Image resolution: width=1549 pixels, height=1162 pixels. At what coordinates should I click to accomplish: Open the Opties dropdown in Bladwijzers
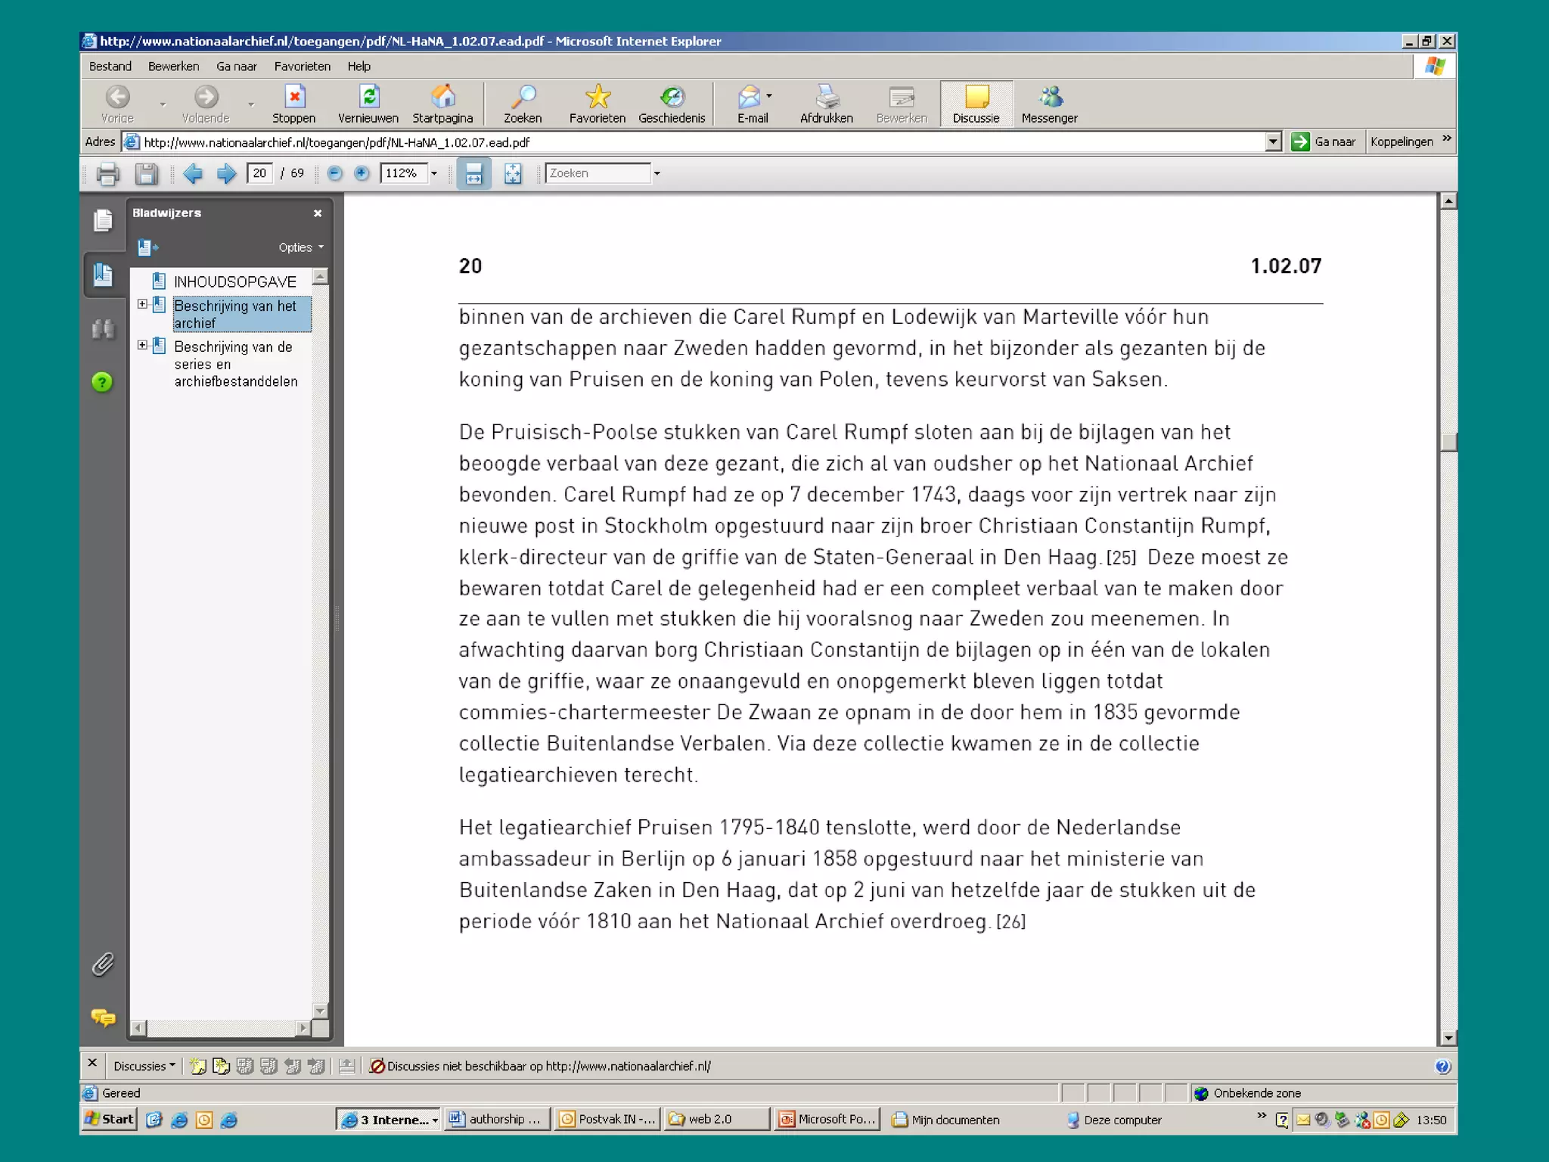[300, 247]
